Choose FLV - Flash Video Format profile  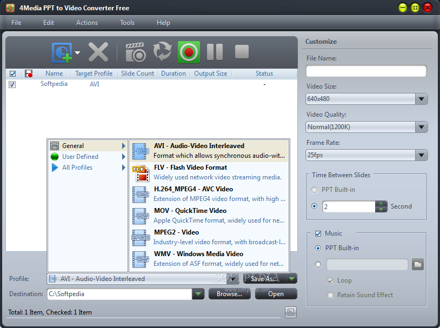coord(209,172)
